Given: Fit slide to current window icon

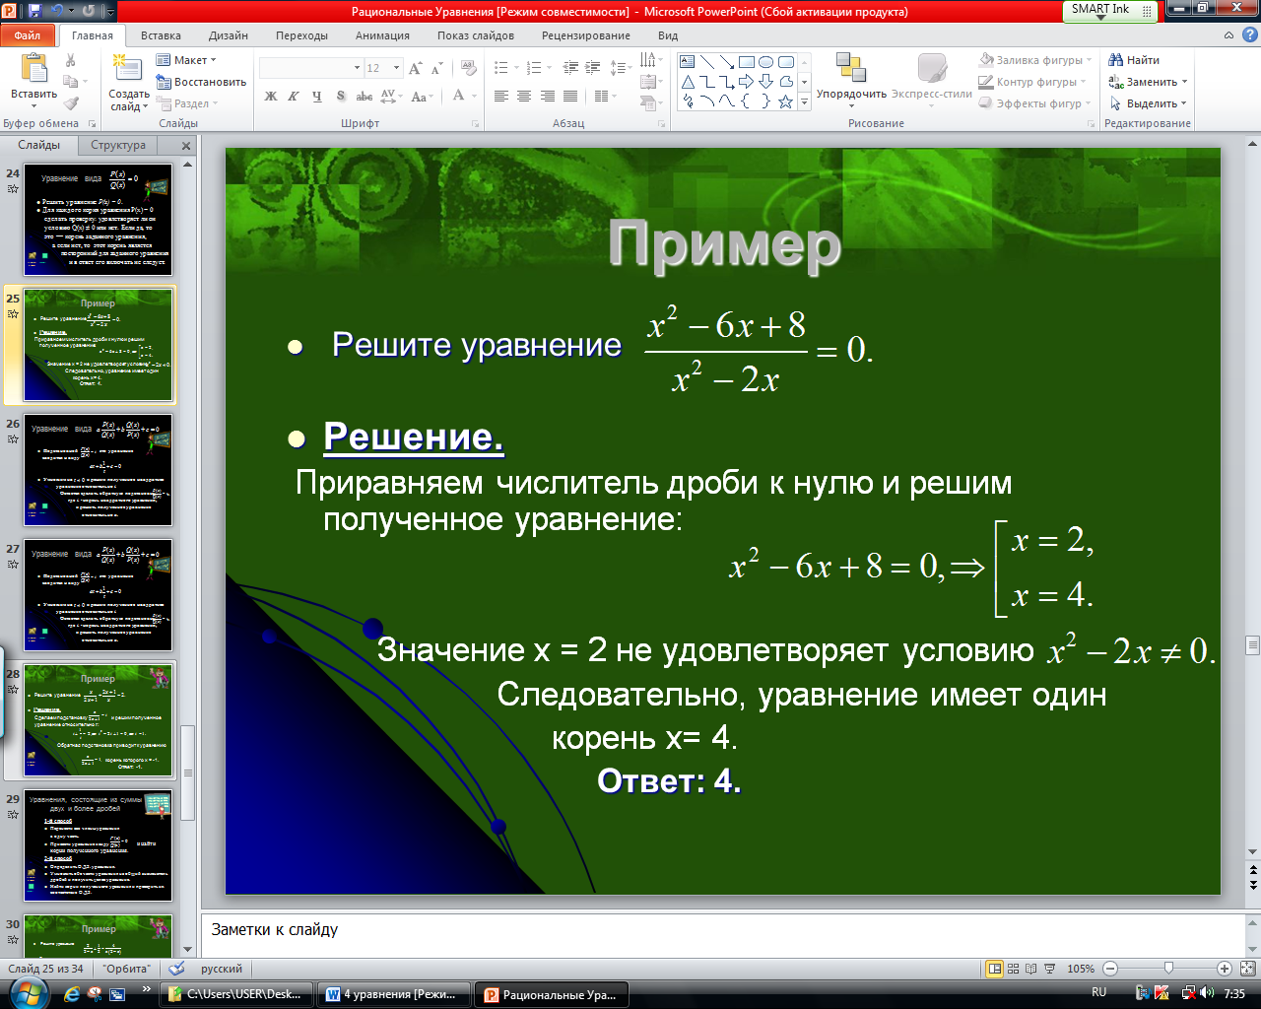Looking at the screenshot, I should (x=1247, y=969).
